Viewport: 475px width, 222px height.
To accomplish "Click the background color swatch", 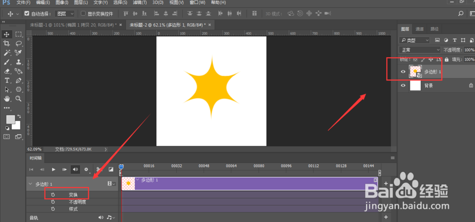I will pos(17,126).
